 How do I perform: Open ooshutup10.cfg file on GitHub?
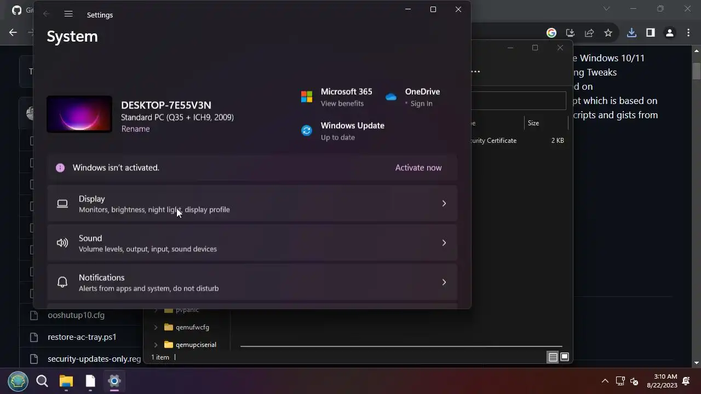[x=76, y=315]
